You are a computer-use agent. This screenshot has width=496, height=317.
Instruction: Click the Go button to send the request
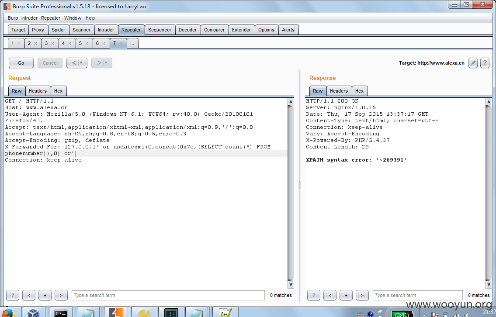21,63
